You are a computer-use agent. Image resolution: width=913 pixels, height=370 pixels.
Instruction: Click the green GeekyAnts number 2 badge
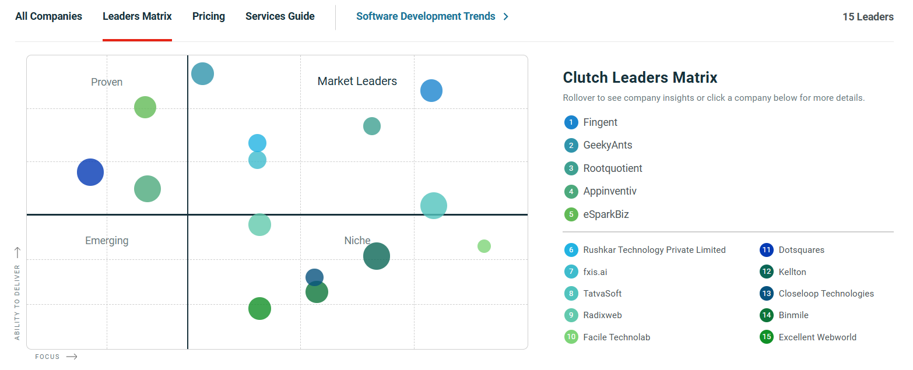coord(571,145)
